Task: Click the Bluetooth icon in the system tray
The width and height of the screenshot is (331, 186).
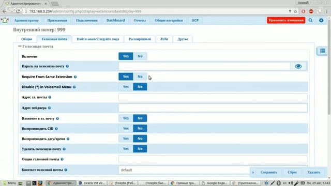Action: pos(278,183)
